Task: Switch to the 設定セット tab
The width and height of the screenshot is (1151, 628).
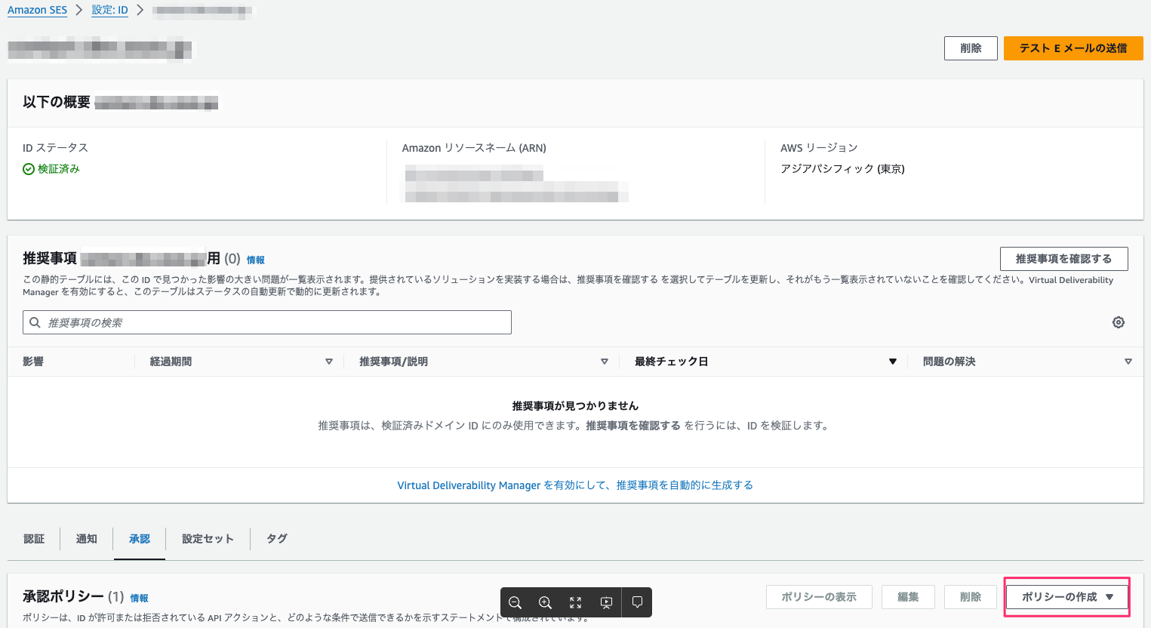Action: 207,538
